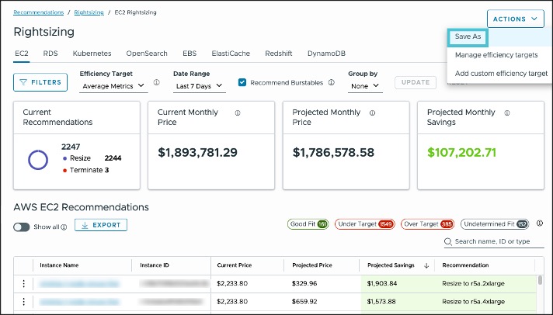The image size is (553, 315).
Task: Choose Save As from Actions menu
Action: click(468, 36)
